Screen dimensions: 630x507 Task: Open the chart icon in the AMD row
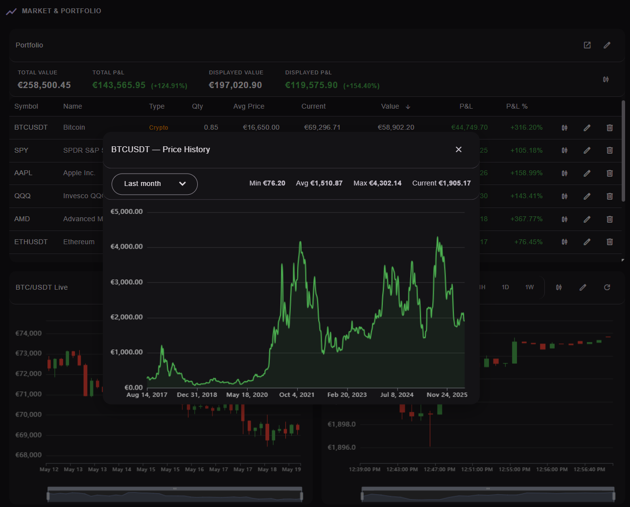click(x=564, y=219)
